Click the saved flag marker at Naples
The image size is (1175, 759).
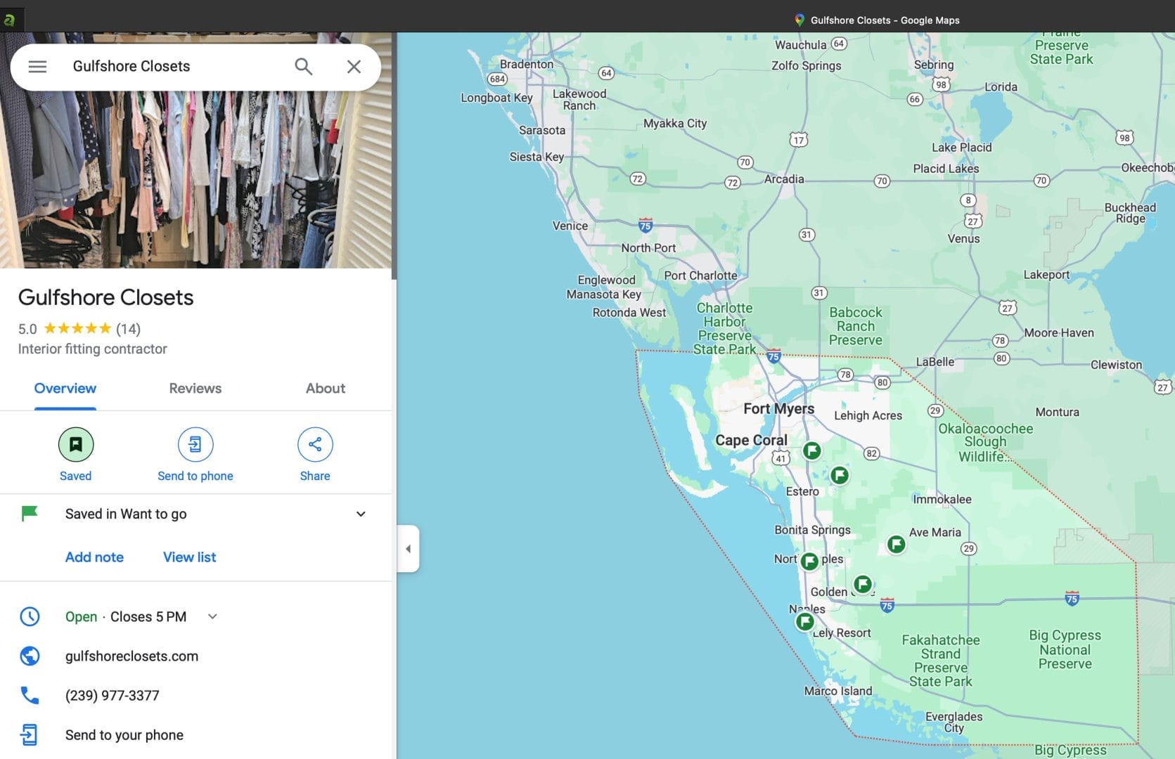[x=805, y=622]
